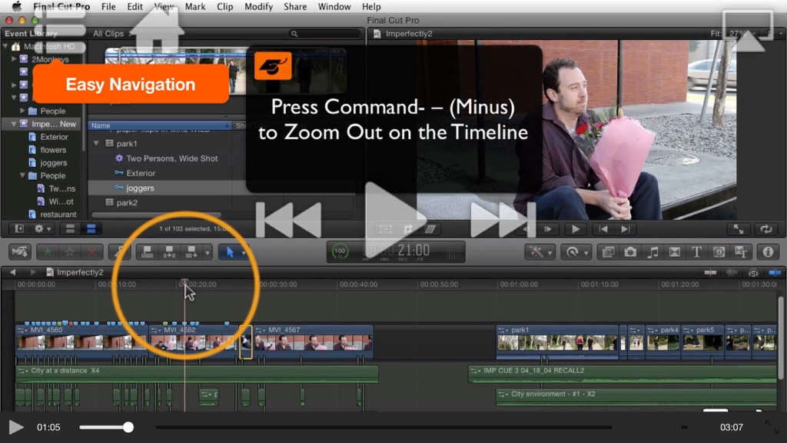The width and height of the screenshot is (787, 443).
Task: Go back in timeline history
Action: (12, 272)
